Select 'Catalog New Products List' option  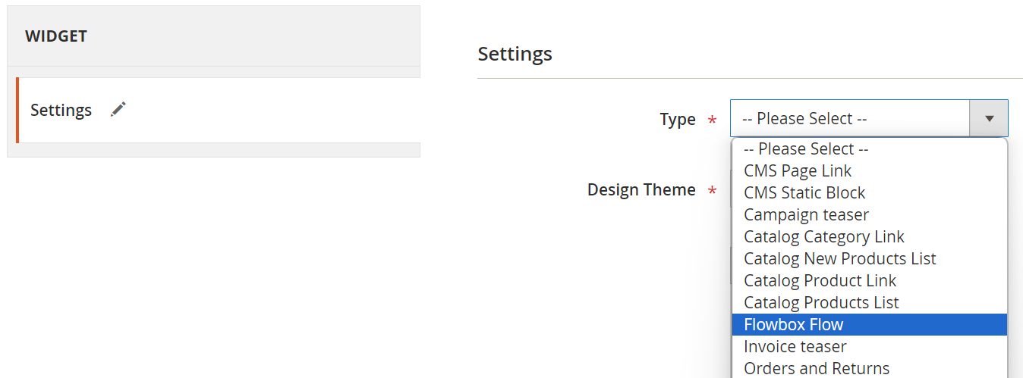[839, 259]
